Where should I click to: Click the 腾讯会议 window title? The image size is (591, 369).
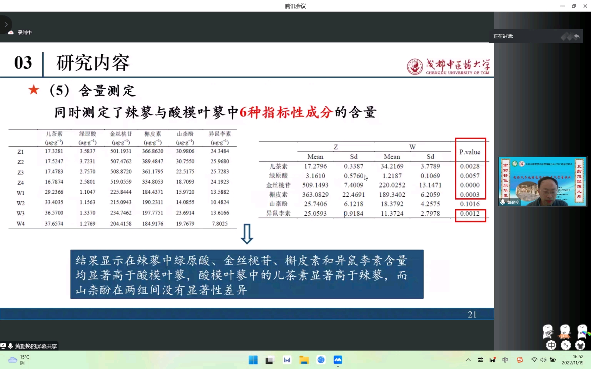tap(295, 6)
